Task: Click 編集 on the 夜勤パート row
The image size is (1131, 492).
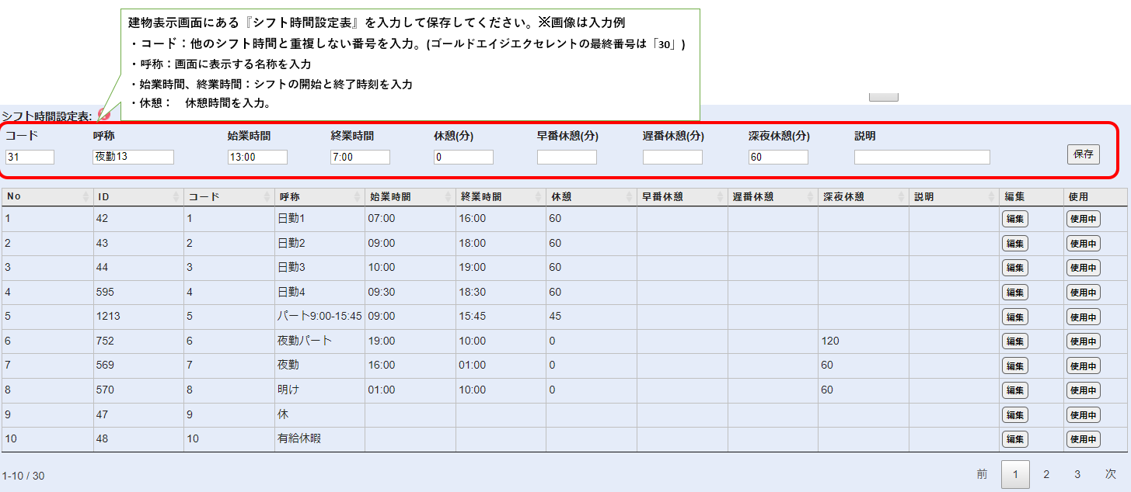Action: click(1014, 341)
